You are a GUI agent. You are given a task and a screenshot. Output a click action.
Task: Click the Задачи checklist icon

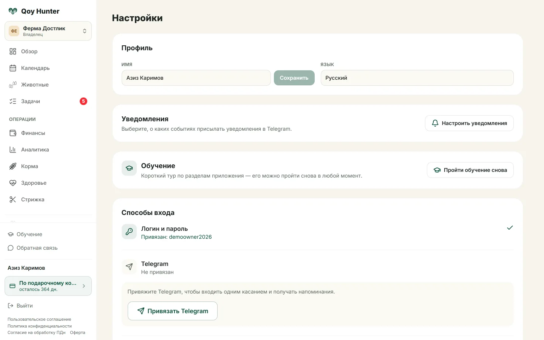coord(13,101)
